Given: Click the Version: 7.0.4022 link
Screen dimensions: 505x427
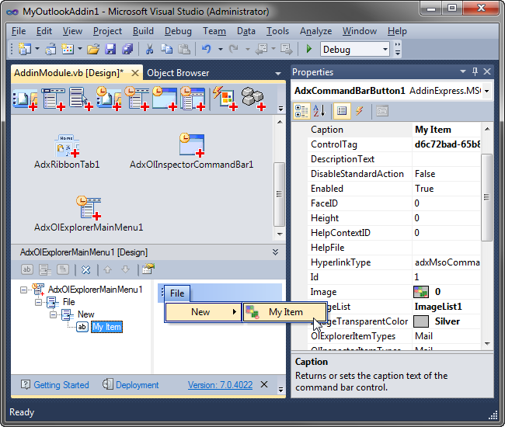Looking at the screenshot, I should pyautogui.click(x=221, y=385).
